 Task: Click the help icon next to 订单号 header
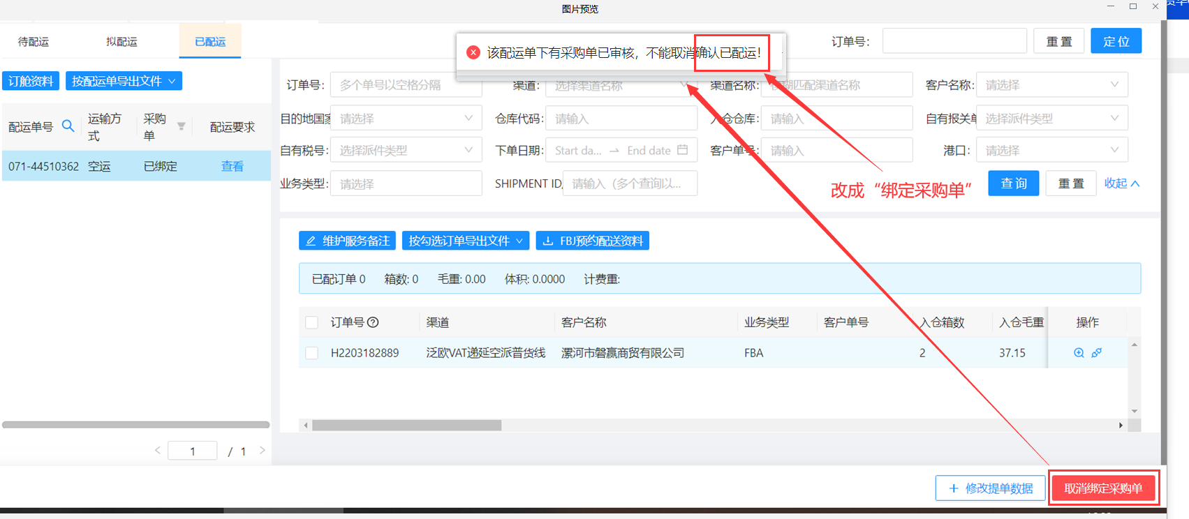pyautogui.click(x=373, y=322)
